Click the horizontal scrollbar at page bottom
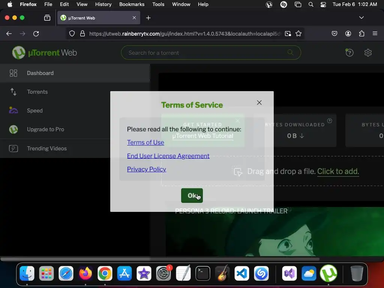The width and height of the screenshot is (384, 288). 160,259
